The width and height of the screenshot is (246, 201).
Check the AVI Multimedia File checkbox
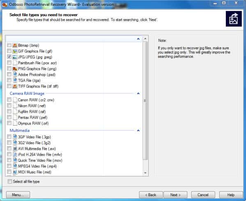9,149
